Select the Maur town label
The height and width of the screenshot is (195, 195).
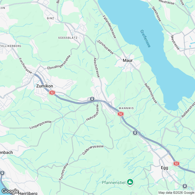[x=128, y=60]
